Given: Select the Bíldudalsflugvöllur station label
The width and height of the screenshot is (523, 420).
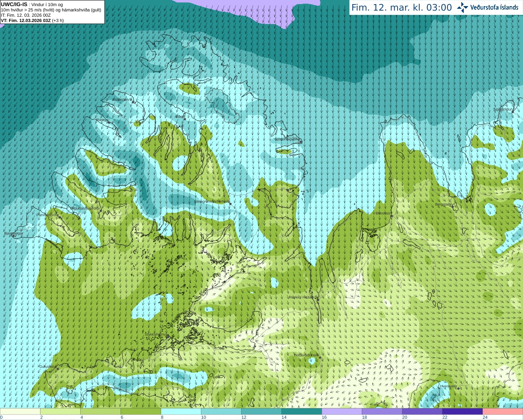Looking at the screenshot, I should 85,208.
